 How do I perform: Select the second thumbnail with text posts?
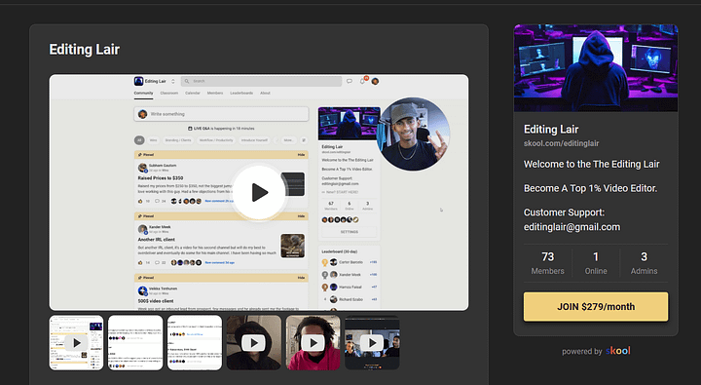tap(135, 343)
